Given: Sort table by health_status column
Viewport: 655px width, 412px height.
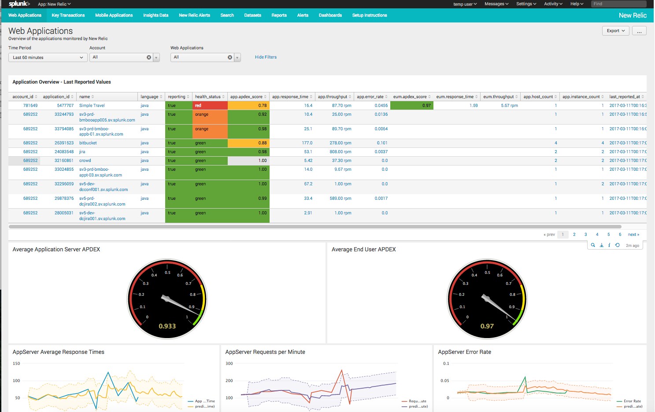Looking at the screenshot, I should tap(210, 97).
